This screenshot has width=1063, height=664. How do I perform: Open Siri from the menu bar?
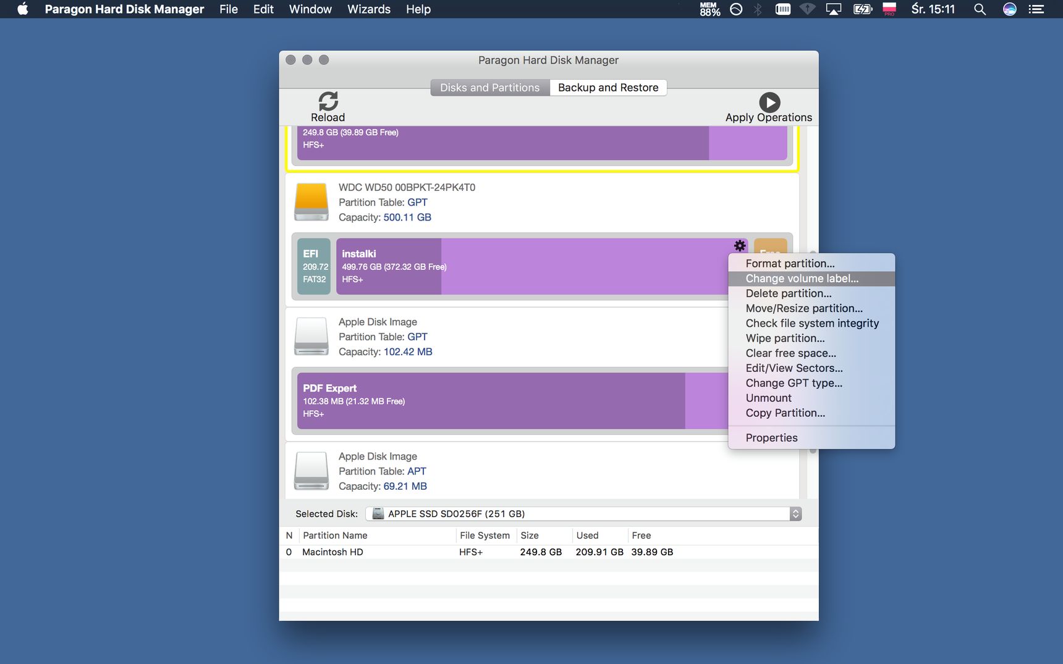pyautogui.click(x=1009, y=9)
